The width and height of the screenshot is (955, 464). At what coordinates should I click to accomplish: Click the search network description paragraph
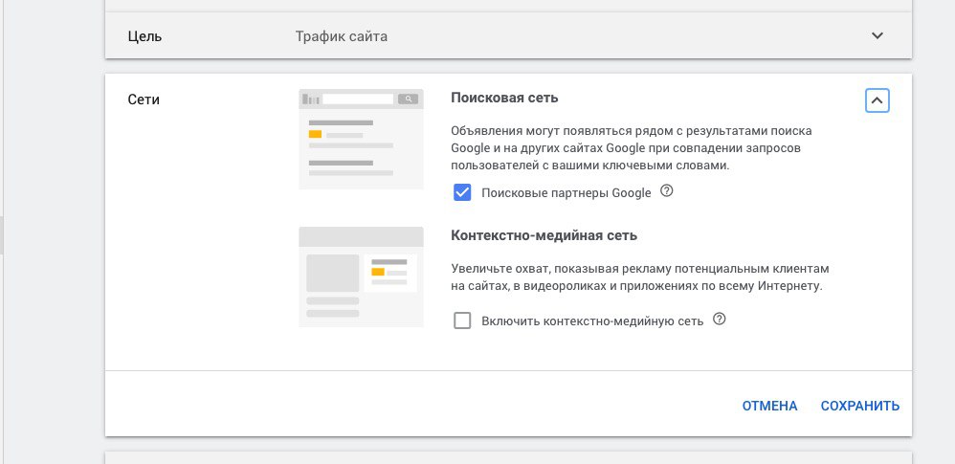click(631, 148)
